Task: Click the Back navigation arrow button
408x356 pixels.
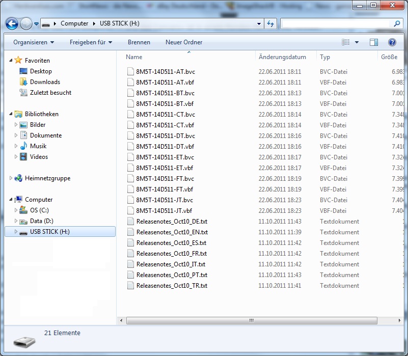Action: [12, 23]
